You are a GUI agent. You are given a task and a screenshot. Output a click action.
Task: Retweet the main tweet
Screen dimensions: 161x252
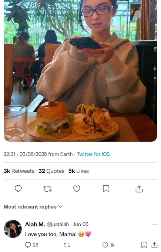(x=47, y=189)
